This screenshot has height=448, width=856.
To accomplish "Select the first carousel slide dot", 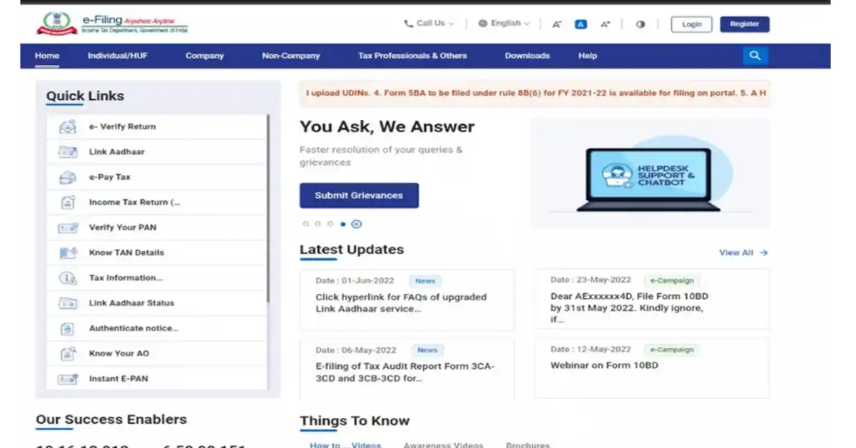I will point(306,224).
